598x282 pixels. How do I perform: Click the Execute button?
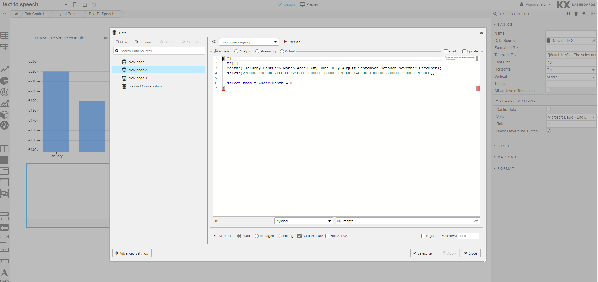(292, 42)
